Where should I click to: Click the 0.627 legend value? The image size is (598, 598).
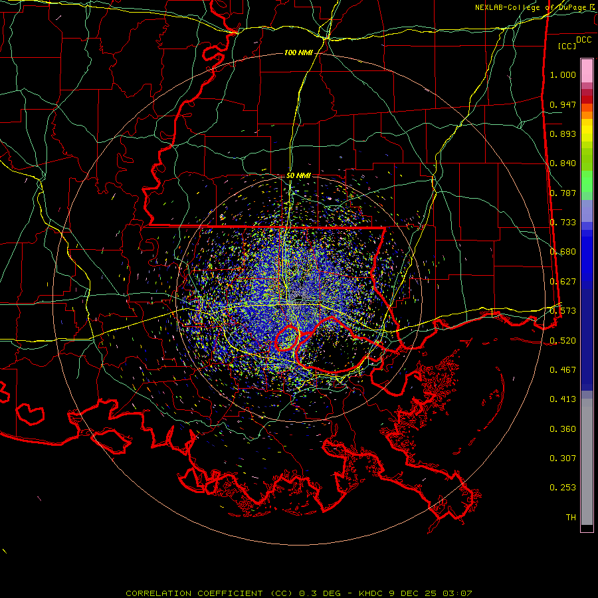click(563, 282)
